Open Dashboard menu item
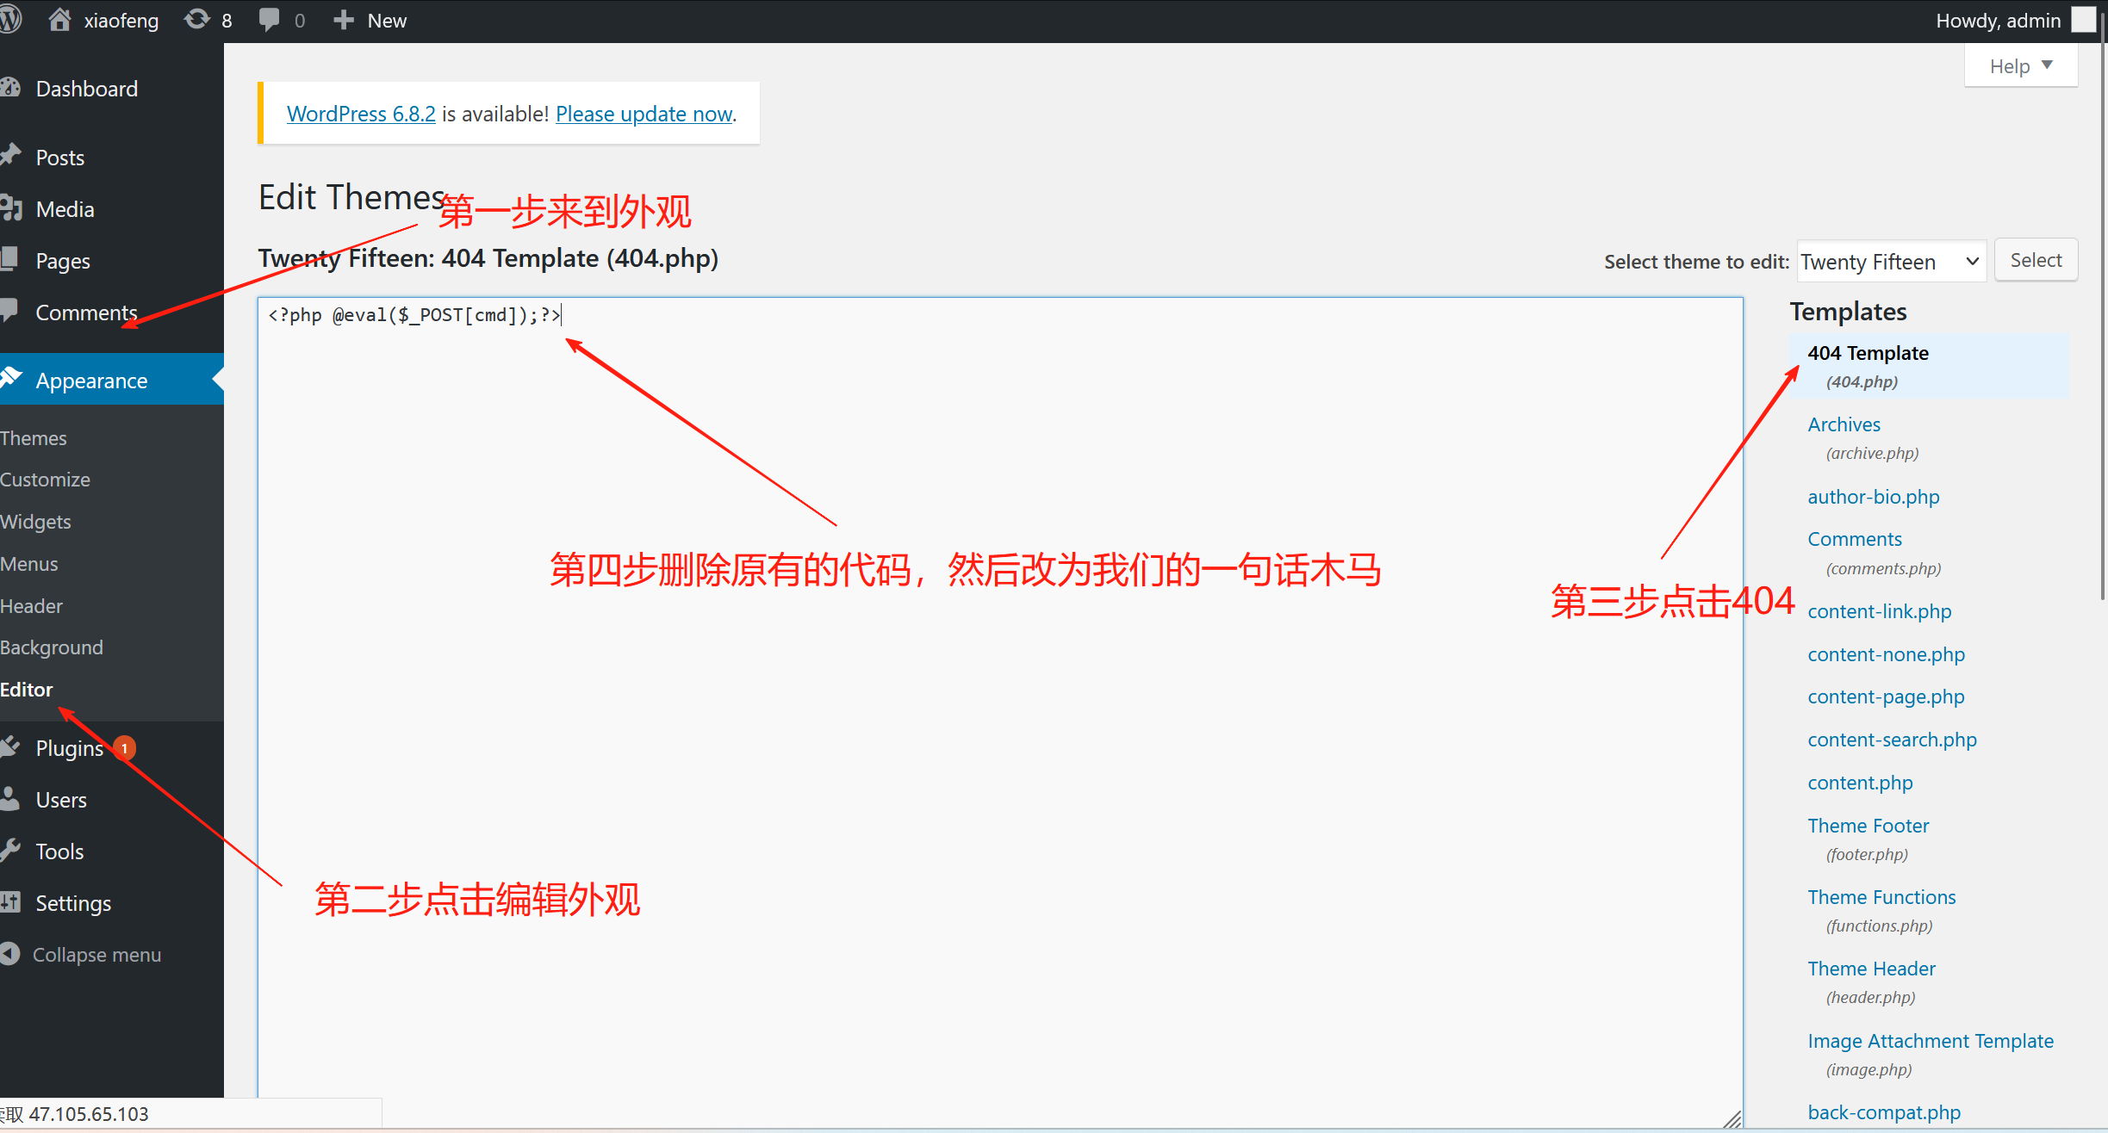2108x1133 pixels. pyautogui.click(x=87, y=89)
